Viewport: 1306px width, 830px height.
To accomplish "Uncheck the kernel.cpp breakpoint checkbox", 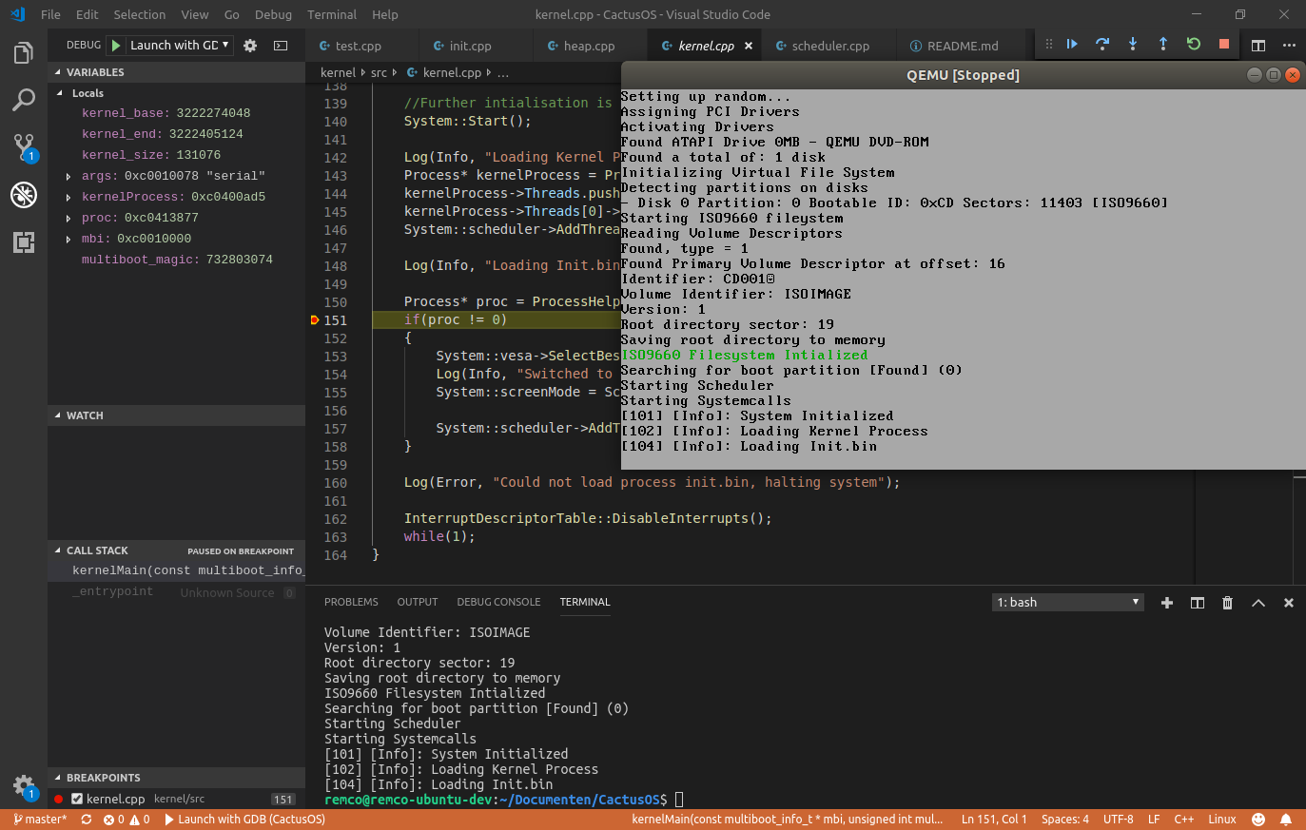I will coord(77,800).
